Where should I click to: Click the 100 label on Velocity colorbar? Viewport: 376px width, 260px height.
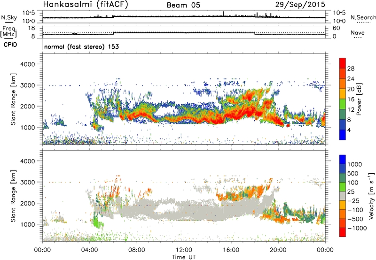[x=352, y=183]
